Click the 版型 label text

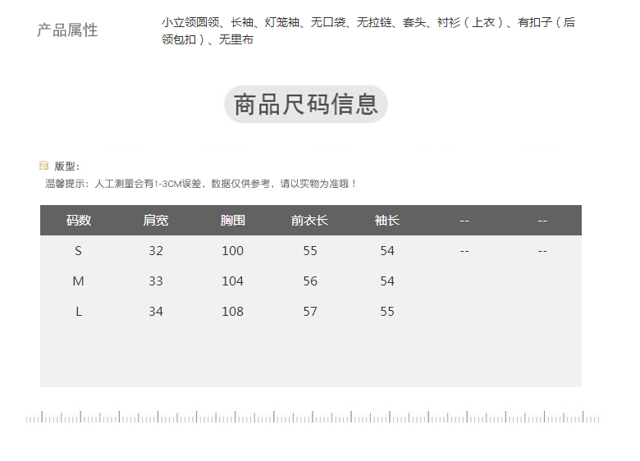66,167
